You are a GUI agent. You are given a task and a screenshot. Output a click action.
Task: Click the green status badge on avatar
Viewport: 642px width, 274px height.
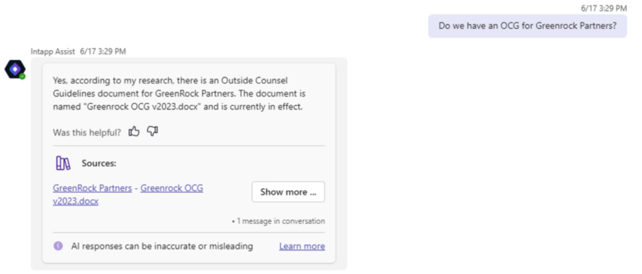[22, 76]
